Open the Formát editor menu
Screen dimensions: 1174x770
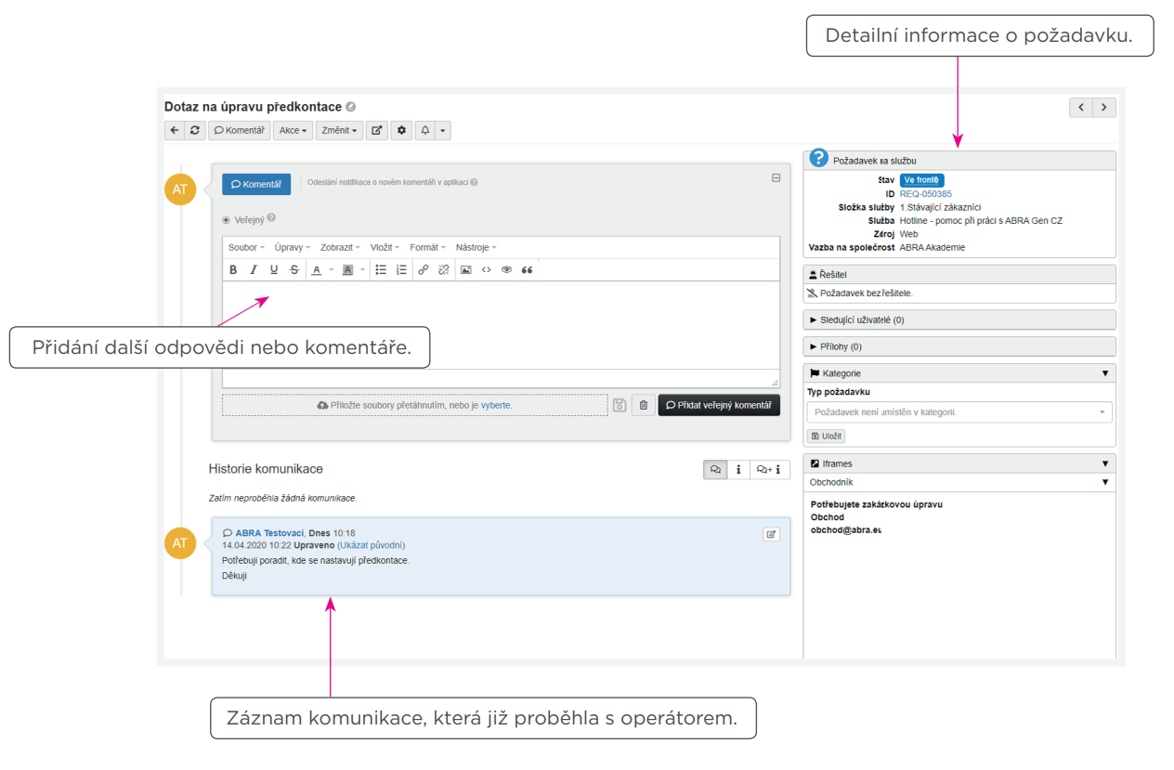[427, 248]
